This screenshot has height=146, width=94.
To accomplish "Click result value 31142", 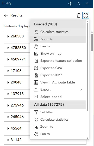I will (16, 140).
